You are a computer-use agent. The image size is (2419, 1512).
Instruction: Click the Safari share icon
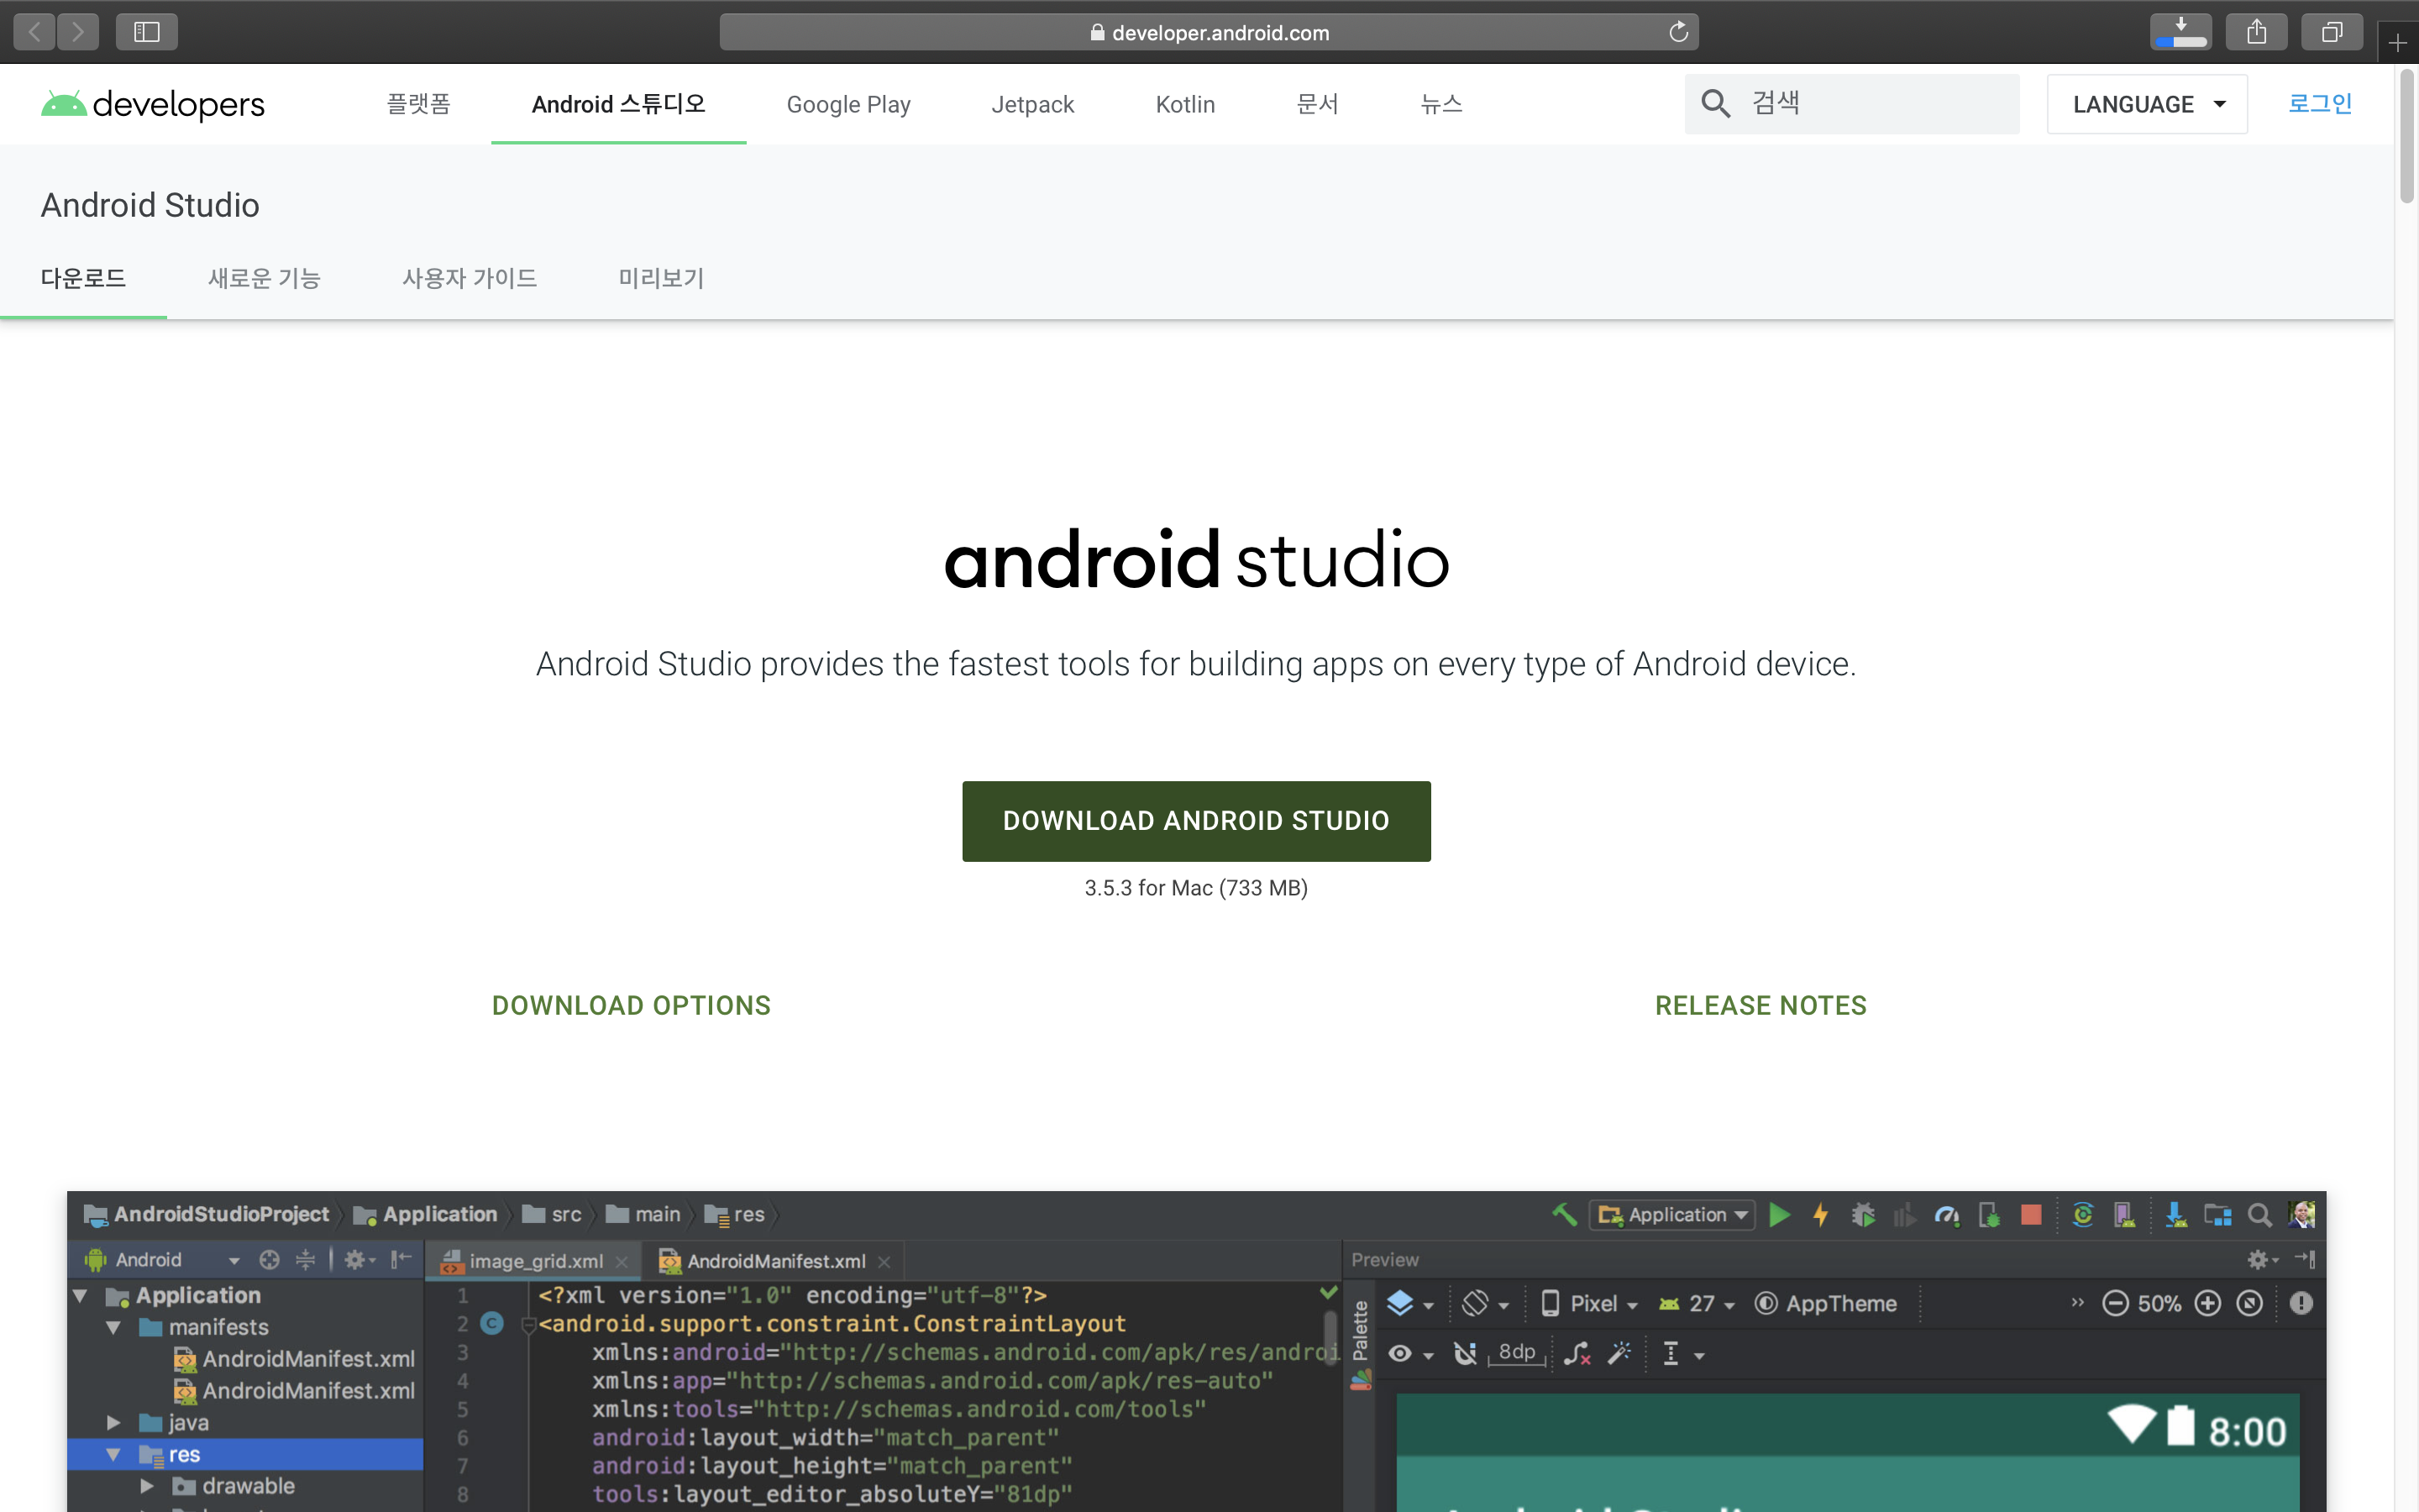2256,32
